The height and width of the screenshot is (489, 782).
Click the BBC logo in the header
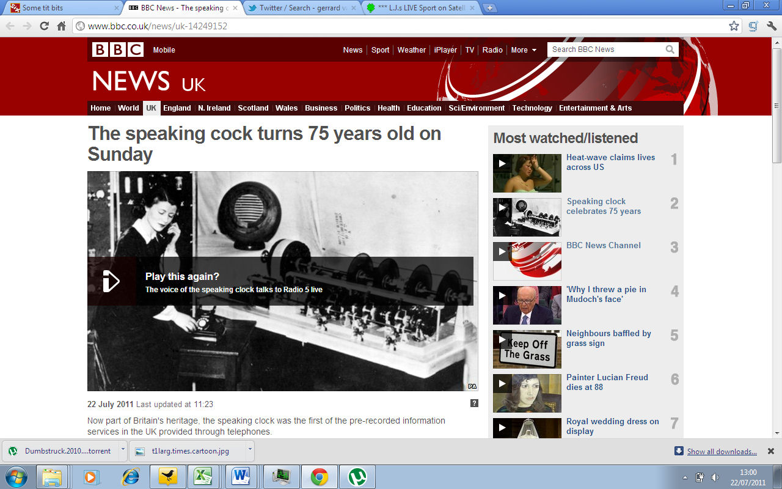[x=117, y=50]
